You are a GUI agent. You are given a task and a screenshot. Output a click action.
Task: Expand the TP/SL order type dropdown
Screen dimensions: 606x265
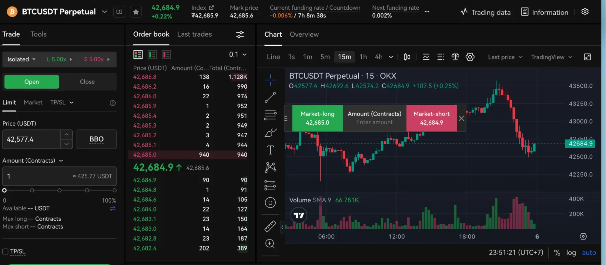tap(62, 103)
